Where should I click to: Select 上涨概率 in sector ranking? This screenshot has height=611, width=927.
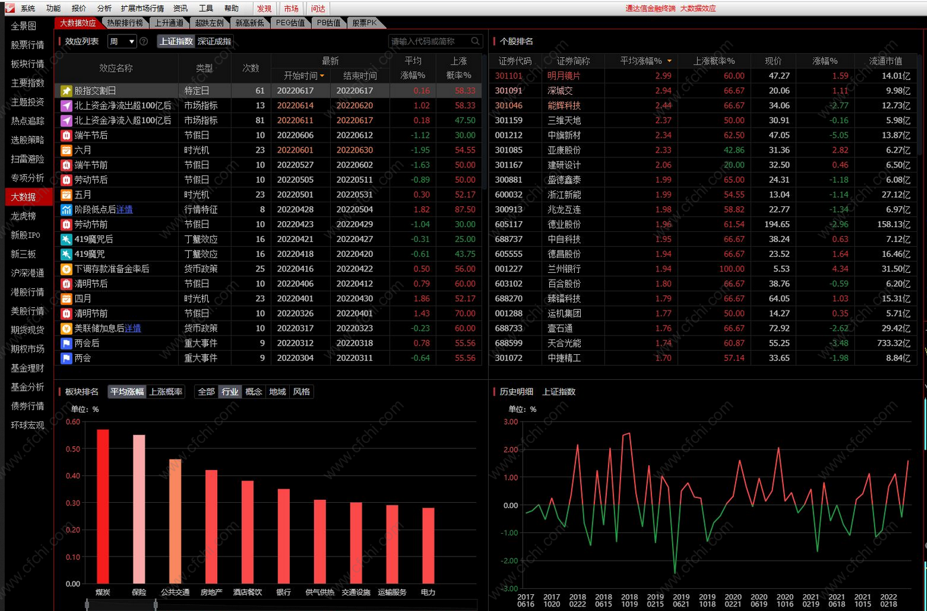point(165,392)
